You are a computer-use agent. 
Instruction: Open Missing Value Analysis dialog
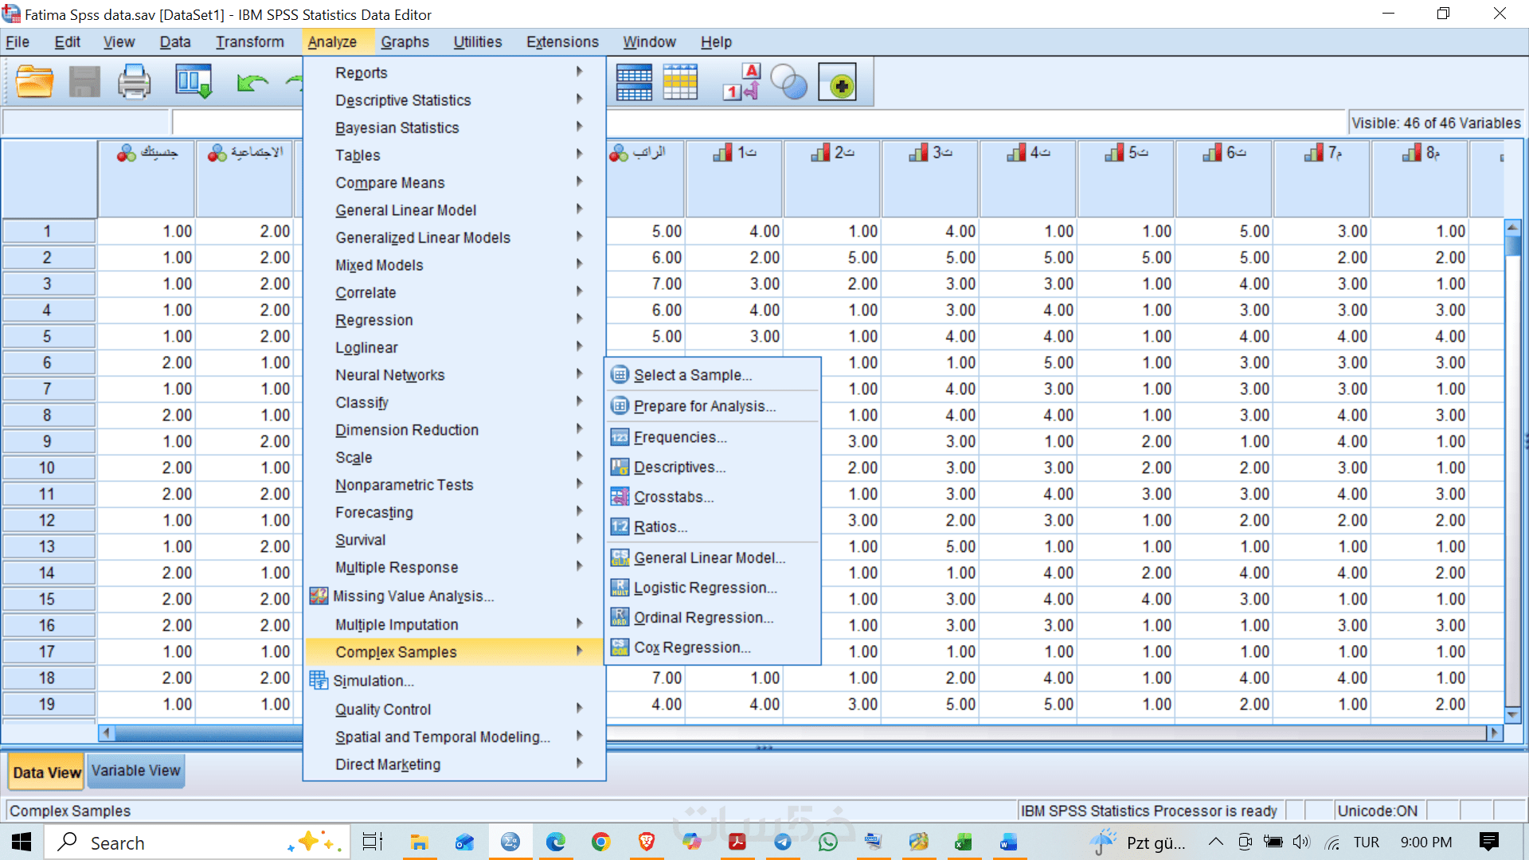click(x=413, y=596)
